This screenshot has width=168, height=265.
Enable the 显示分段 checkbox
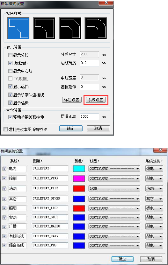10,55
